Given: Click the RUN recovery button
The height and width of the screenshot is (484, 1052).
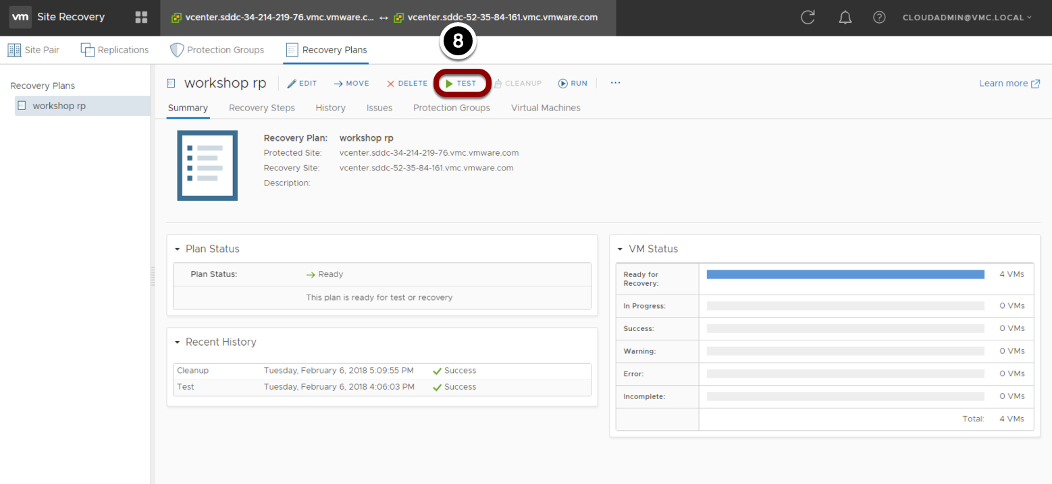Looking at the screenshot, I should coord(573,84).
